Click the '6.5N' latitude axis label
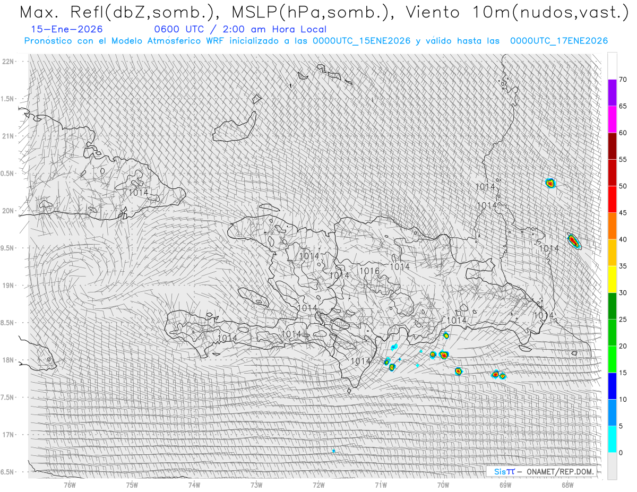 click(x=7, y=472)
